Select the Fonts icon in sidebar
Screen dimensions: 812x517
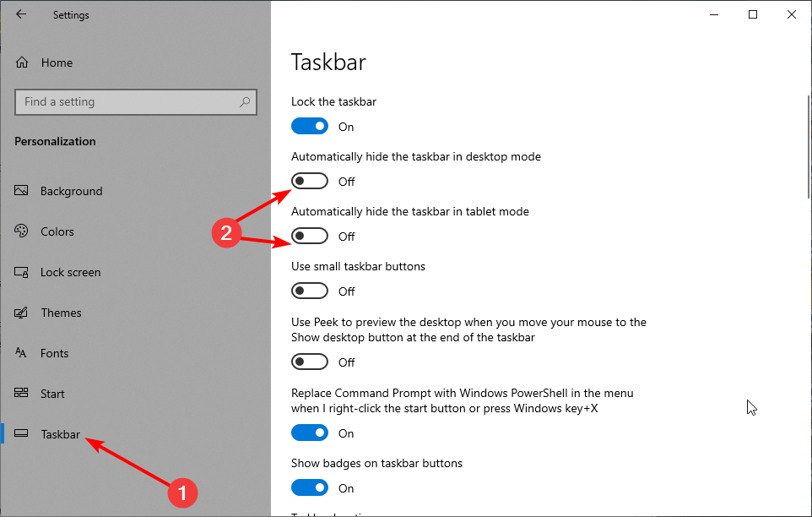point(23,353)
